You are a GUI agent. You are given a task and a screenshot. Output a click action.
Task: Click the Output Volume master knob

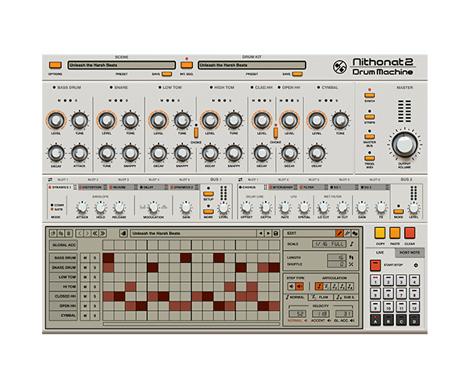405,144
